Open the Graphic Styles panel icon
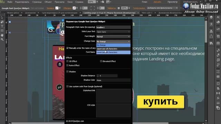Image resolution: width=221 pixels, height=124 pixels. coord(218,60)
